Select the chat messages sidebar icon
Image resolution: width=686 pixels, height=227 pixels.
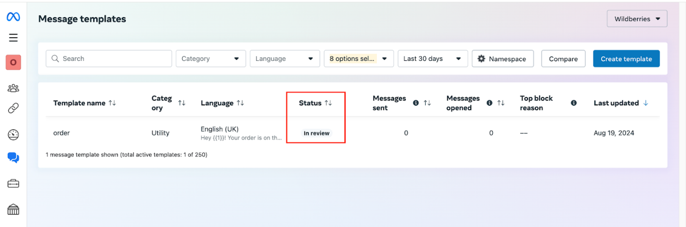coord(13,158)
